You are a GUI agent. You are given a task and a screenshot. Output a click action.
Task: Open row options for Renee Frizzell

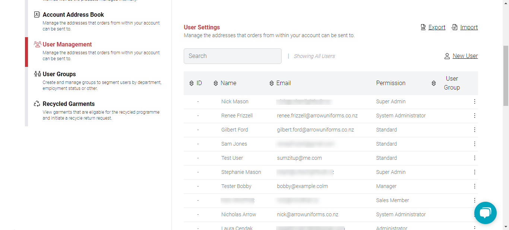tap(474, 116)
